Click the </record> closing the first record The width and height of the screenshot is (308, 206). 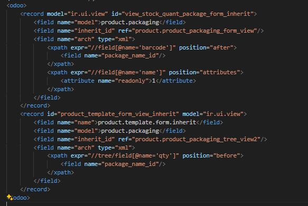[x=35, y=106]
